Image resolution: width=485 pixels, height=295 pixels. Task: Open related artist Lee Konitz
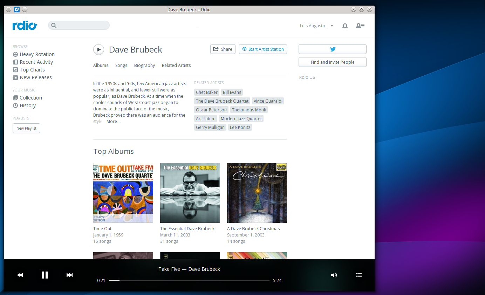tap(240, 127)
